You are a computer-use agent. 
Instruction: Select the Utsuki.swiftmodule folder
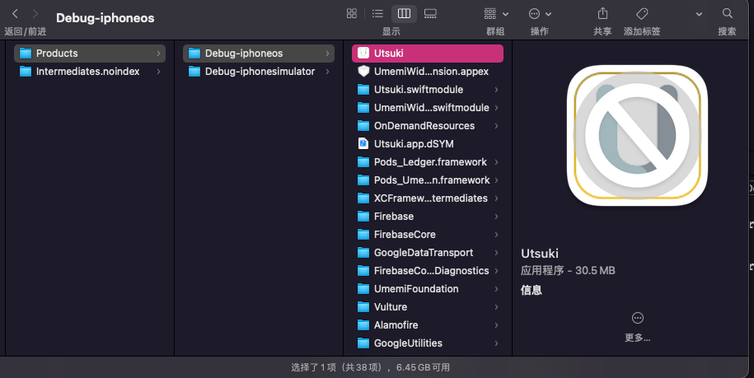pos(428,90)
